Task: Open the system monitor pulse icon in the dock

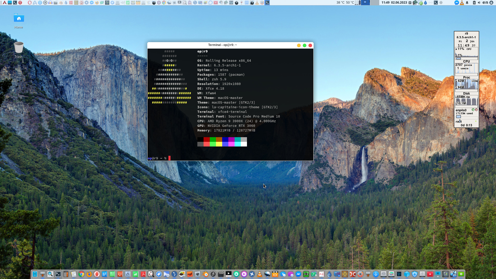Action: [x=399, y=274]
